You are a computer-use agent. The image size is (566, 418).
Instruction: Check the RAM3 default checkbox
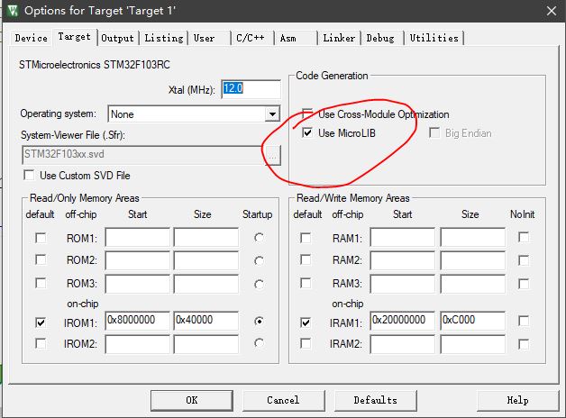306,283
